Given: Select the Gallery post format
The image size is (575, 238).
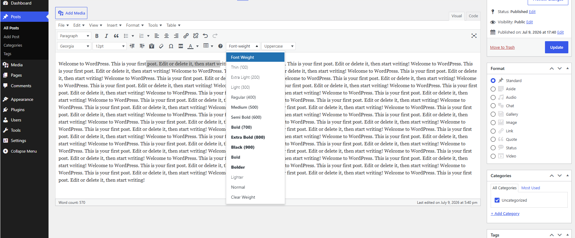Looking at the screenshot, I should pyautogui.click(x=493, y=114).
